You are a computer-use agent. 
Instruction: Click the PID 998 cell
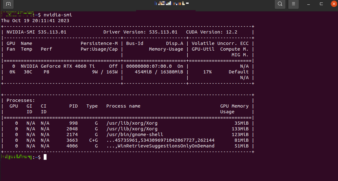[73, 123]
